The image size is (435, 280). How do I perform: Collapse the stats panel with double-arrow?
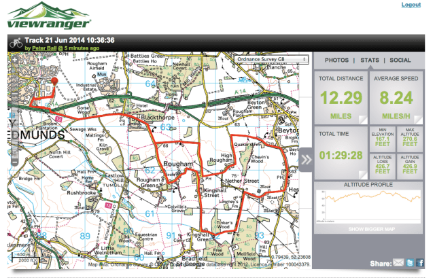[307, 160]
